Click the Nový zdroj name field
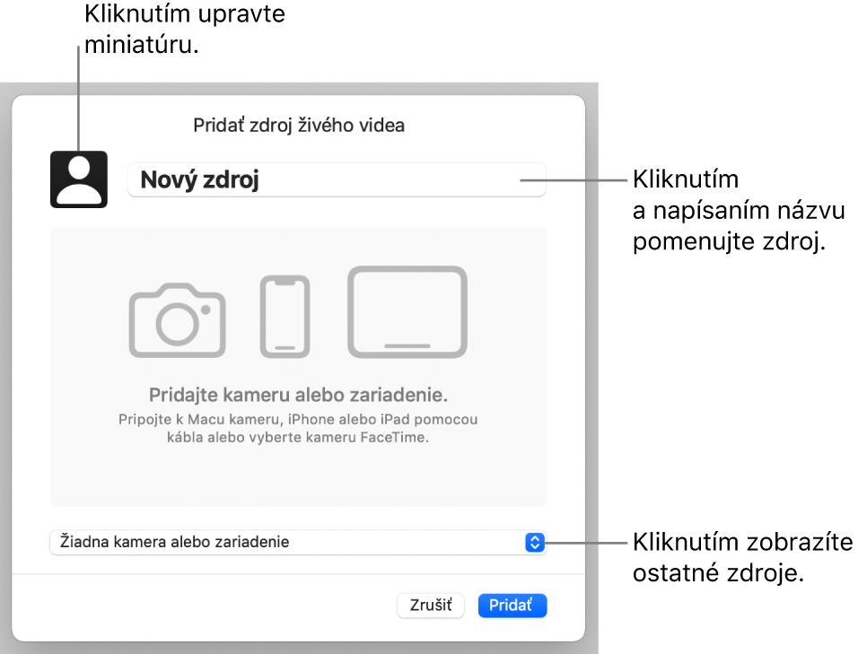Viewport: 867px width, 654px height. [337, 179]
